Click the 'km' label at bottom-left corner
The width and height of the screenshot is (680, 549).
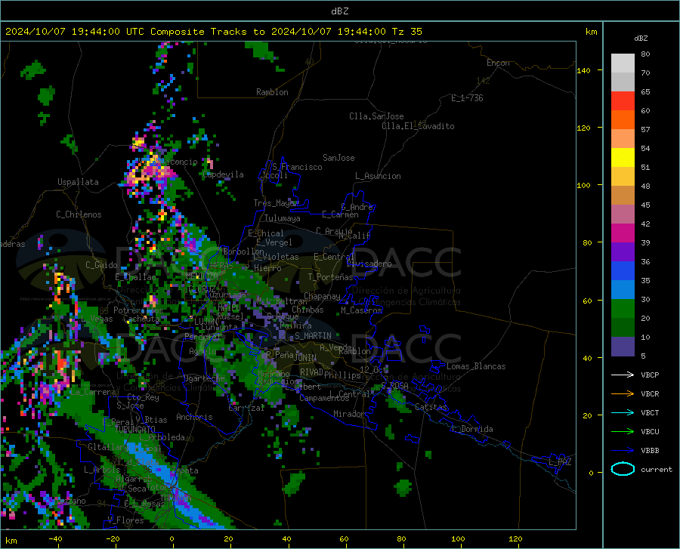pyautogui.click(x=11, y=541)
